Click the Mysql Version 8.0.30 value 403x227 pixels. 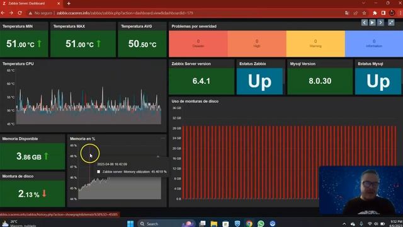click(320, 81)
